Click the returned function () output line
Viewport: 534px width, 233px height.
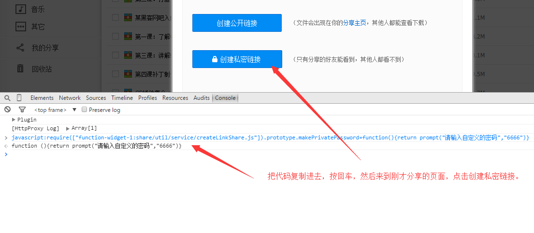[x=97, y=146]
